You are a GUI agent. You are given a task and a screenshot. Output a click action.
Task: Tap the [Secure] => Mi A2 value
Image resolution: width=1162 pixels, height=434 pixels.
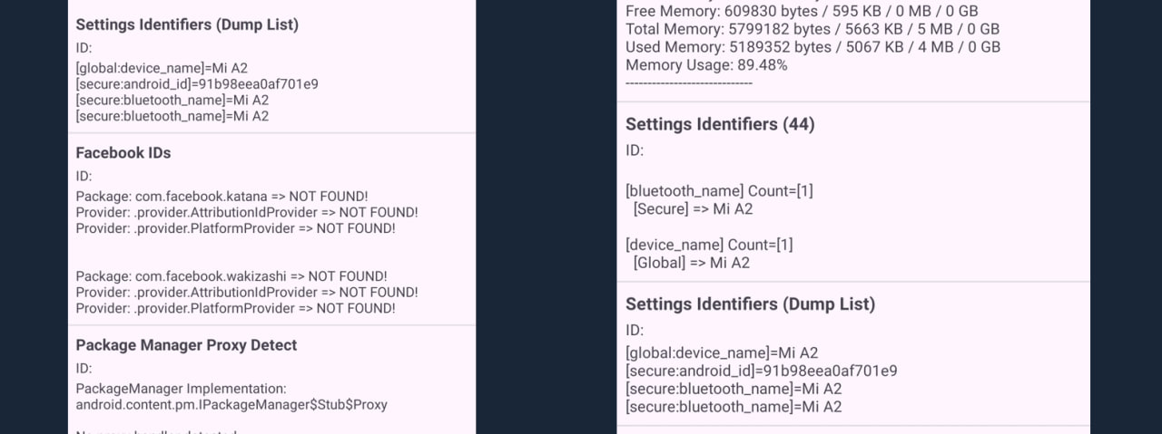(x=693, y=209)
